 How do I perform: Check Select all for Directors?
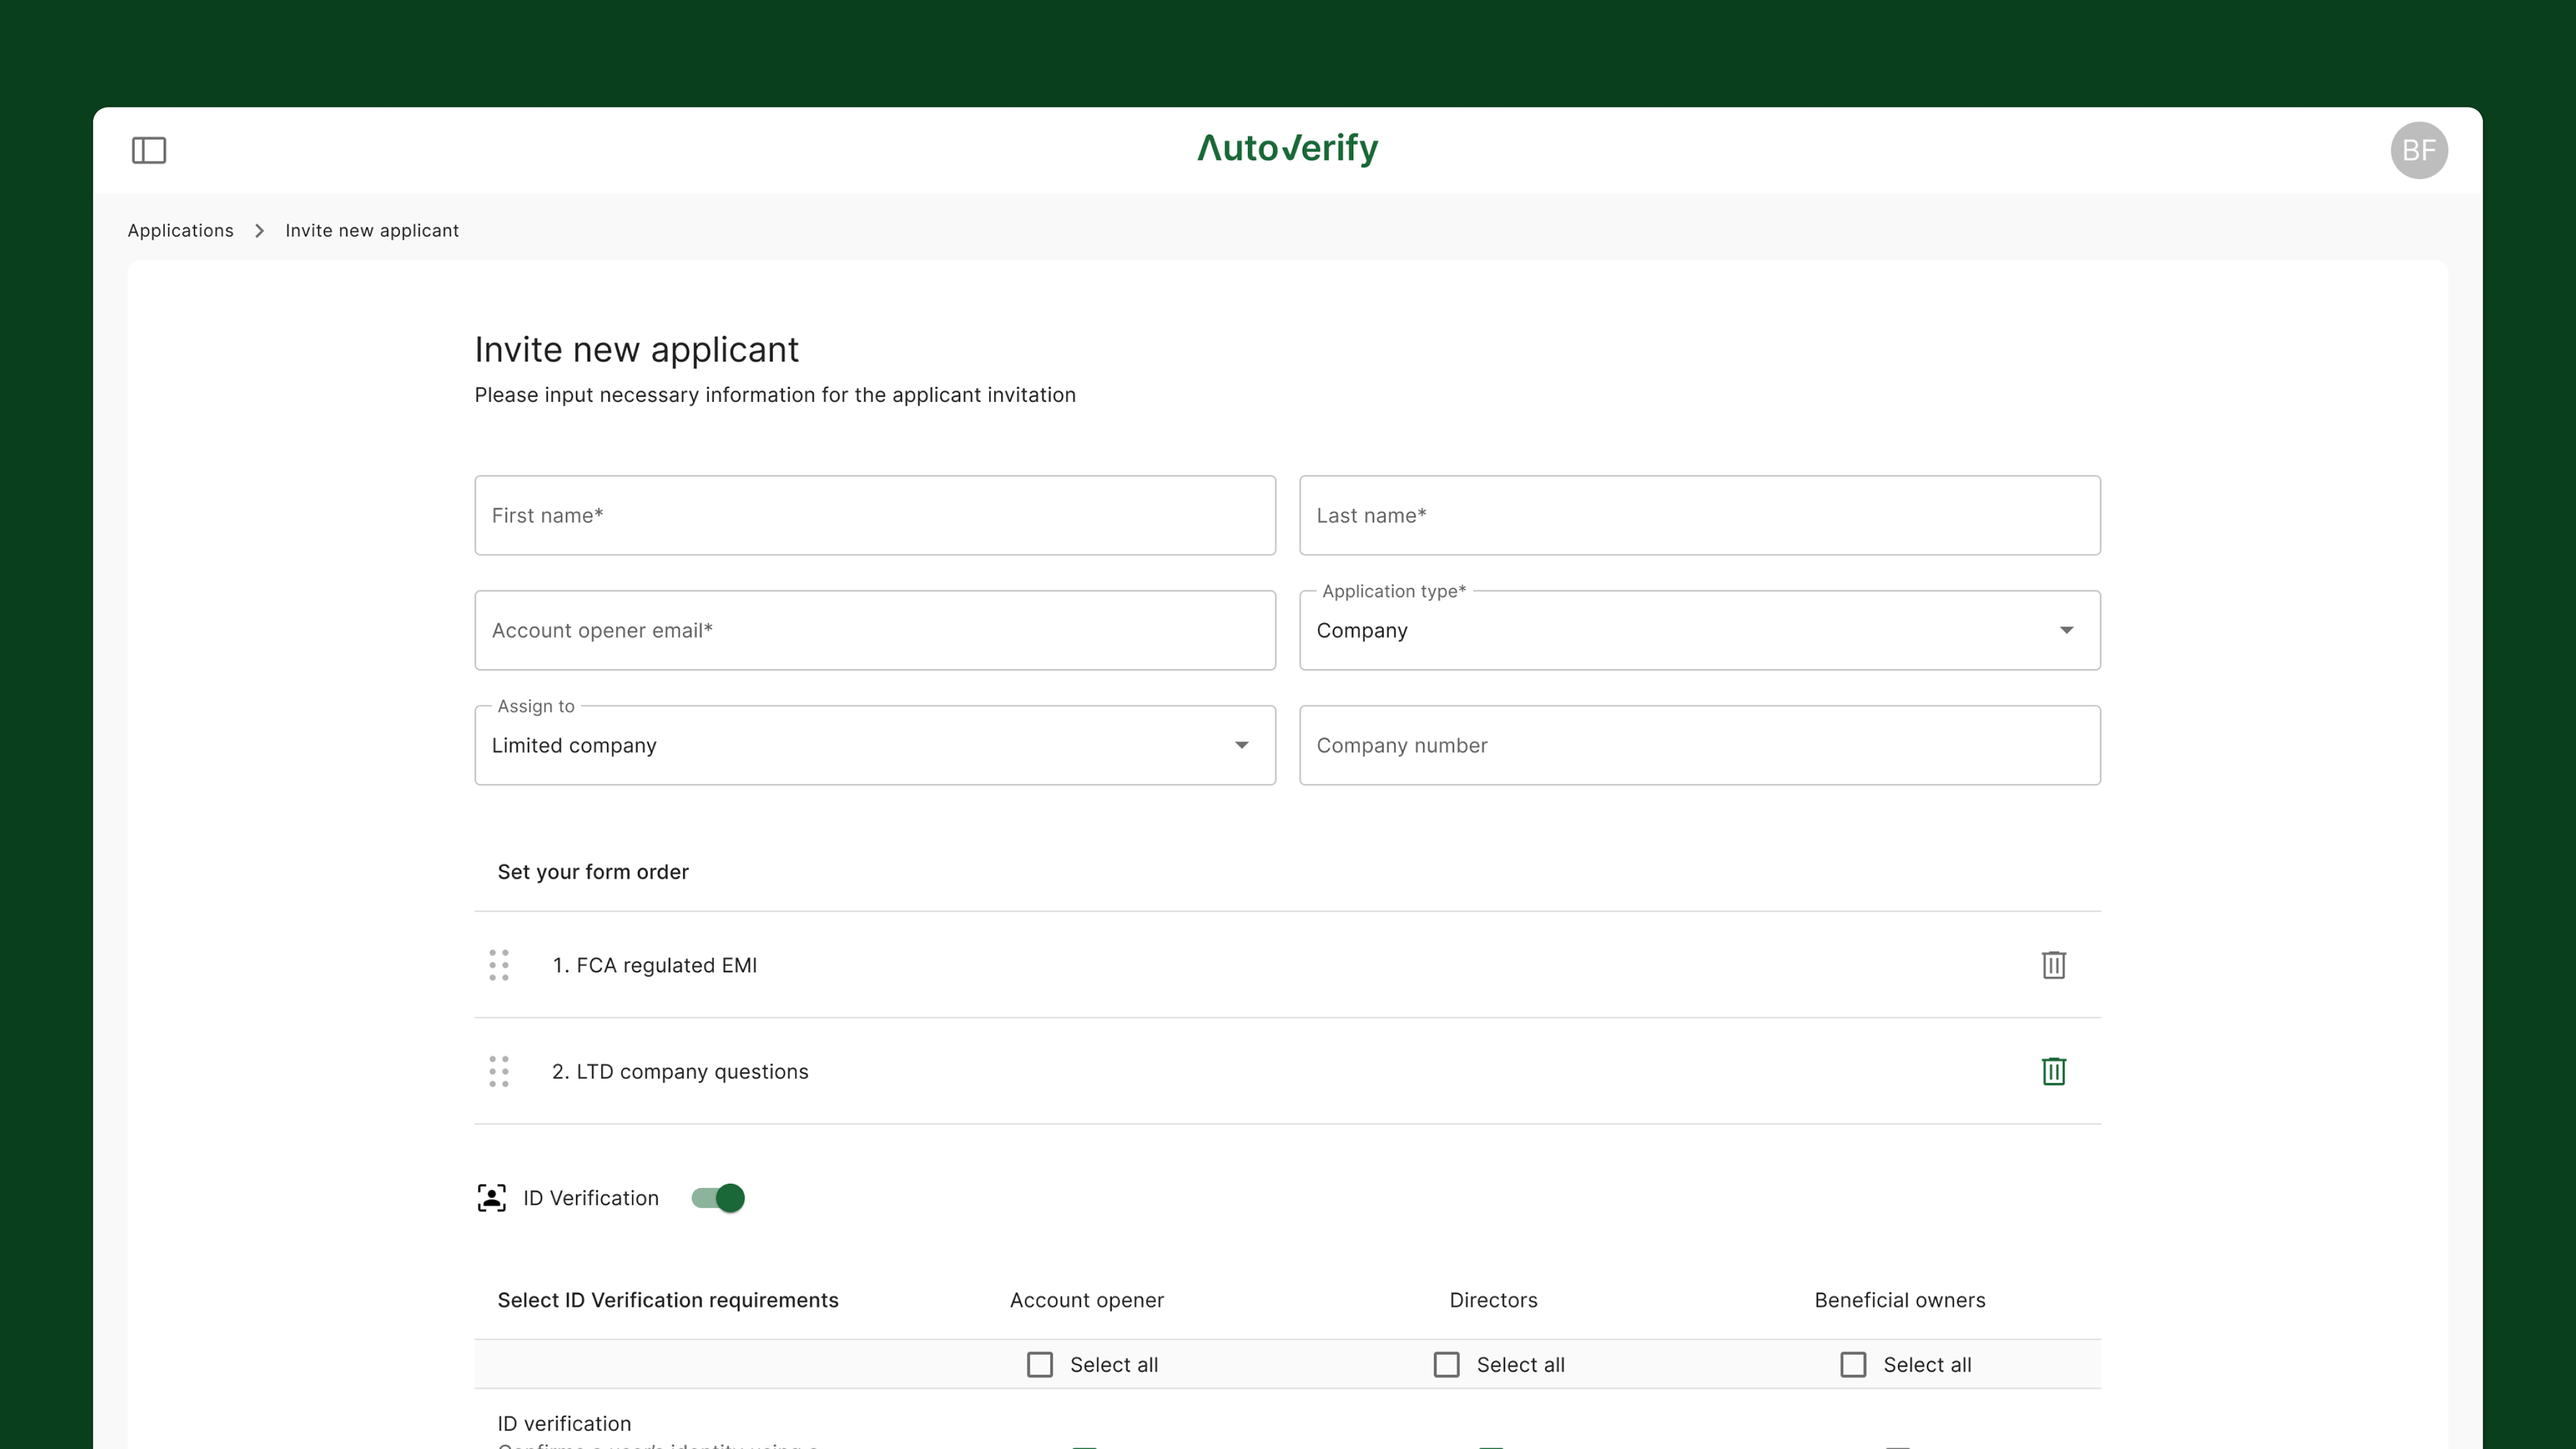coord(1446,1365)
